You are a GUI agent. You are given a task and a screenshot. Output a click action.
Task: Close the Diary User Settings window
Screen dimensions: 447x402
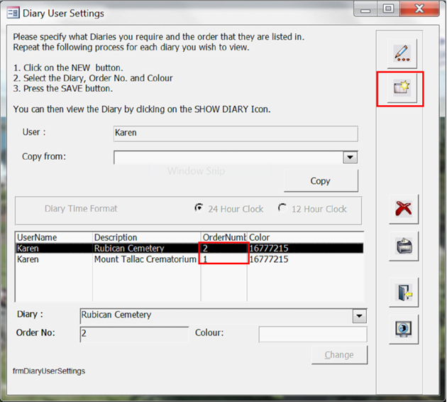pyautogui.click(x=419, y=9)
